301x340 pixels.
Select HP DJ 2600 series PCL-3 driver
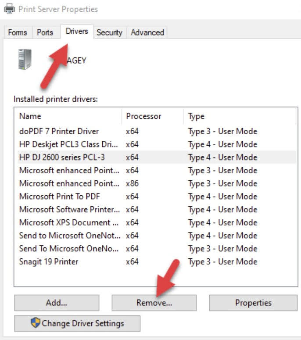tap(157, 157)
